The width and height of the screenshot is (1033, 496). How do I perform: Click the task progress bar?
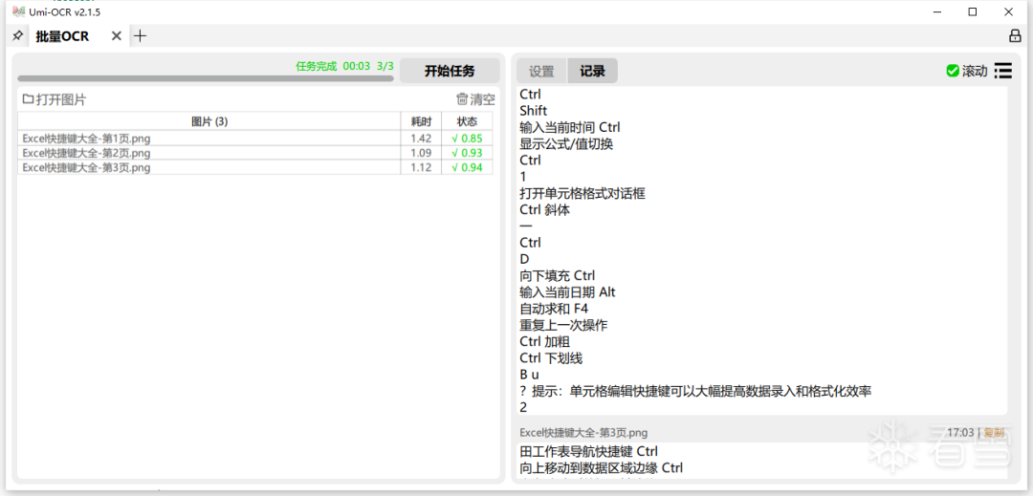point(206,78)
